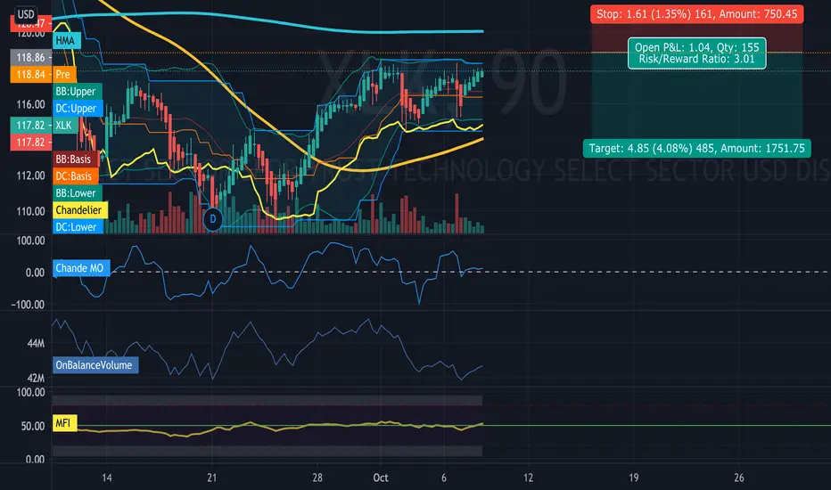This screenshot has width=831, height=490.
Task: Click the dividend 'D' marker icon
Action: [x=213, y=219]
